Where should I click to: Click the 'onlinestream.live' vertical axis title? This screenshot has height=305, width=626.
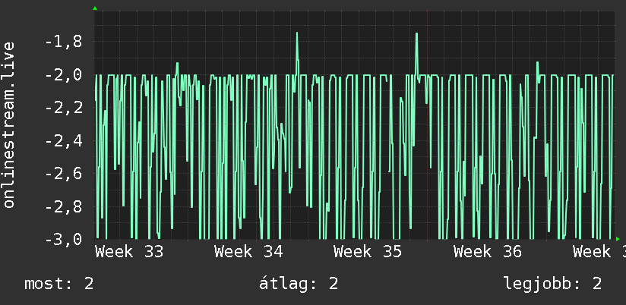[9, 124]
